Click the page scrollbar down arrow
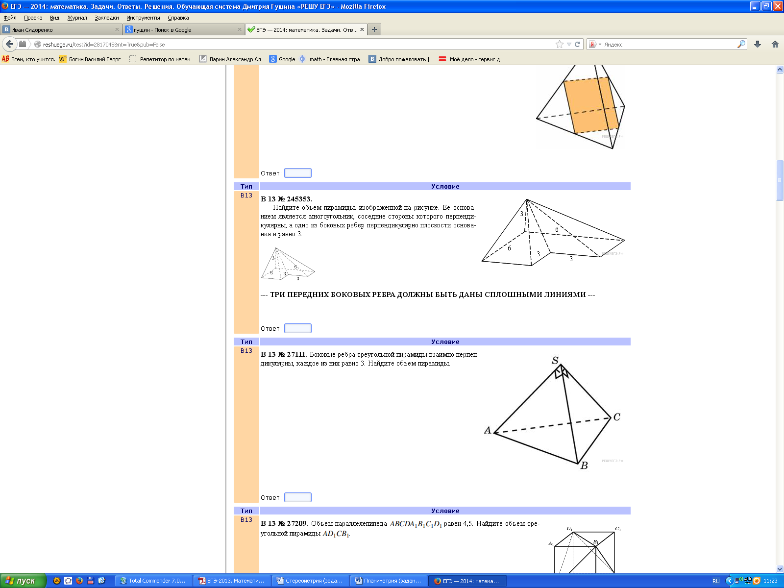Image resolution: width=784 pixels, height=588 pixels. [x=780, y=569]
